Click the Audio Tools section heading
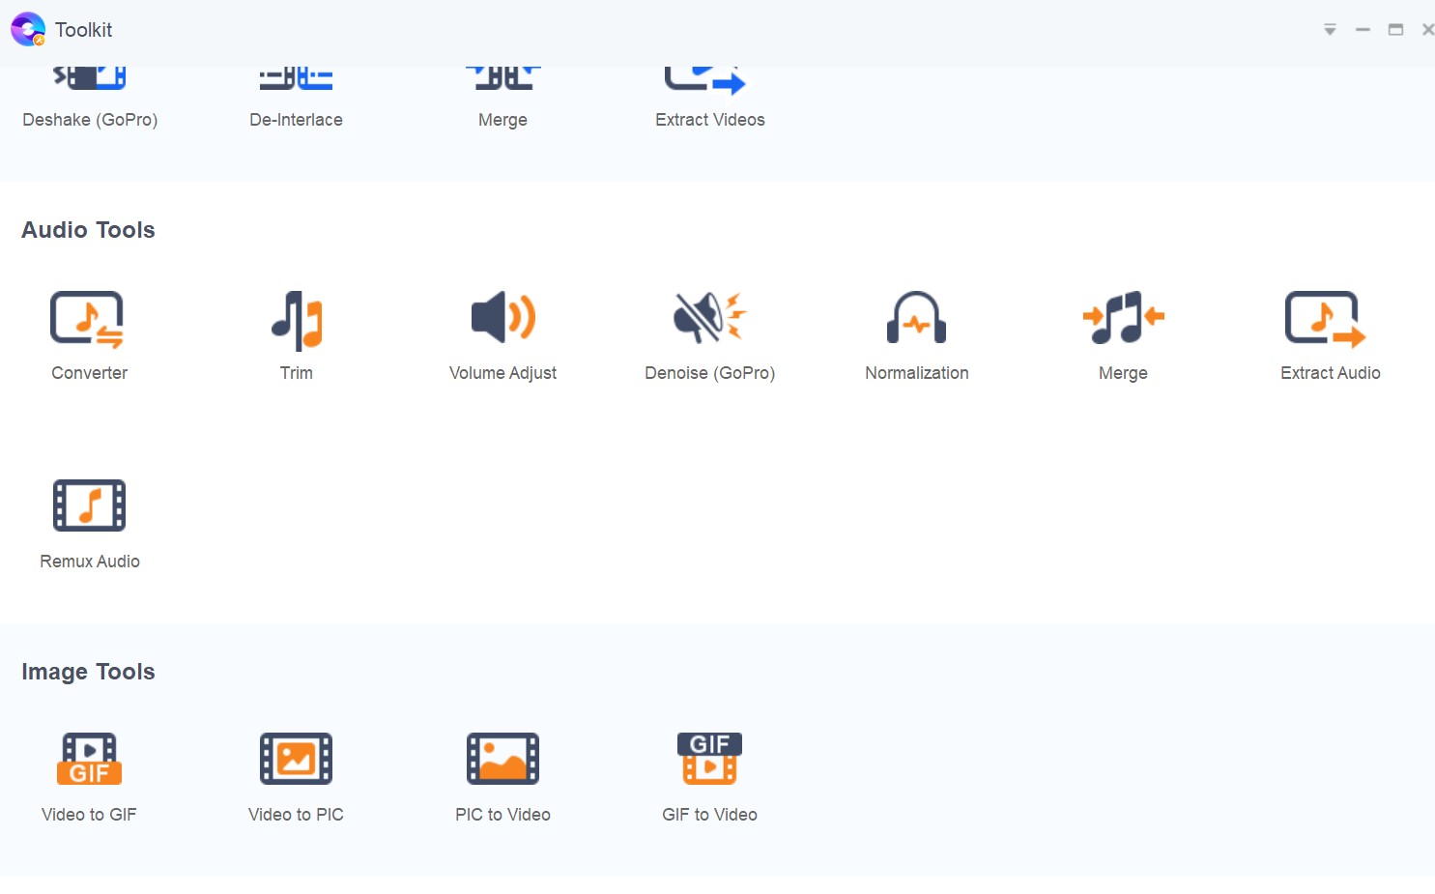This screenshot has height=894, width=1435. 88,230
